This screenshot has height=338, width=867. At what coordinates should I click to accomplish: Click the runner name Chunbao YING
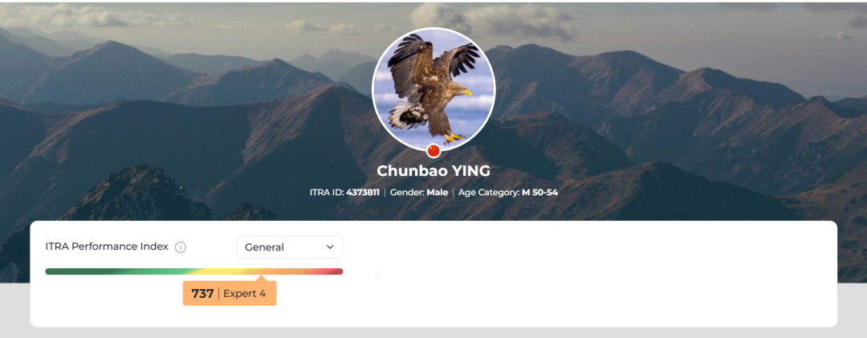[433, 171]
